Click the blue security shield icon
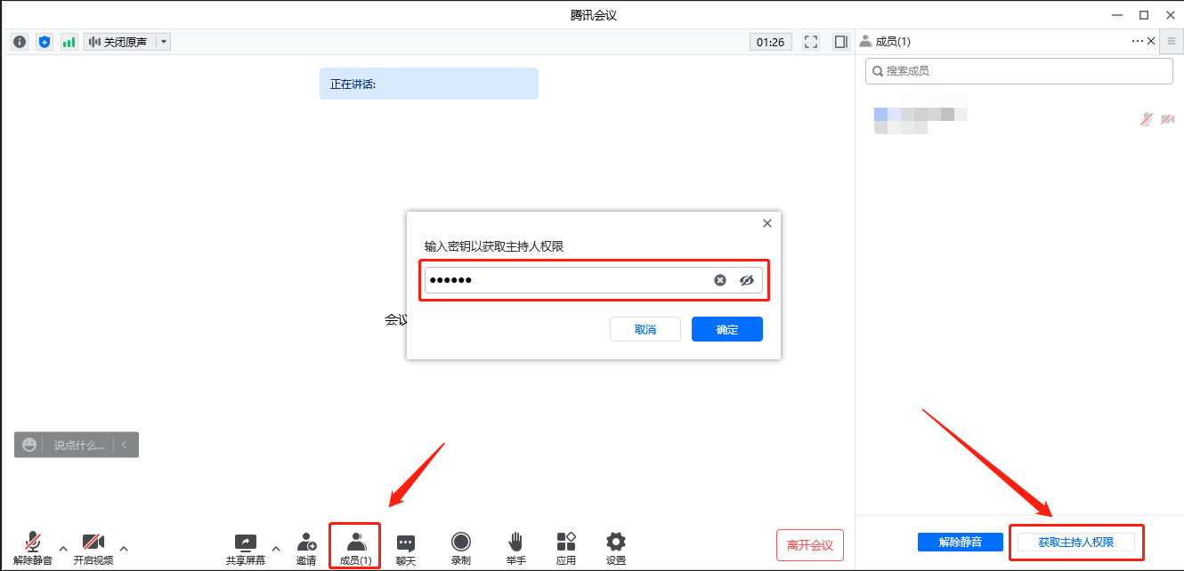 [x=45, y=42]
